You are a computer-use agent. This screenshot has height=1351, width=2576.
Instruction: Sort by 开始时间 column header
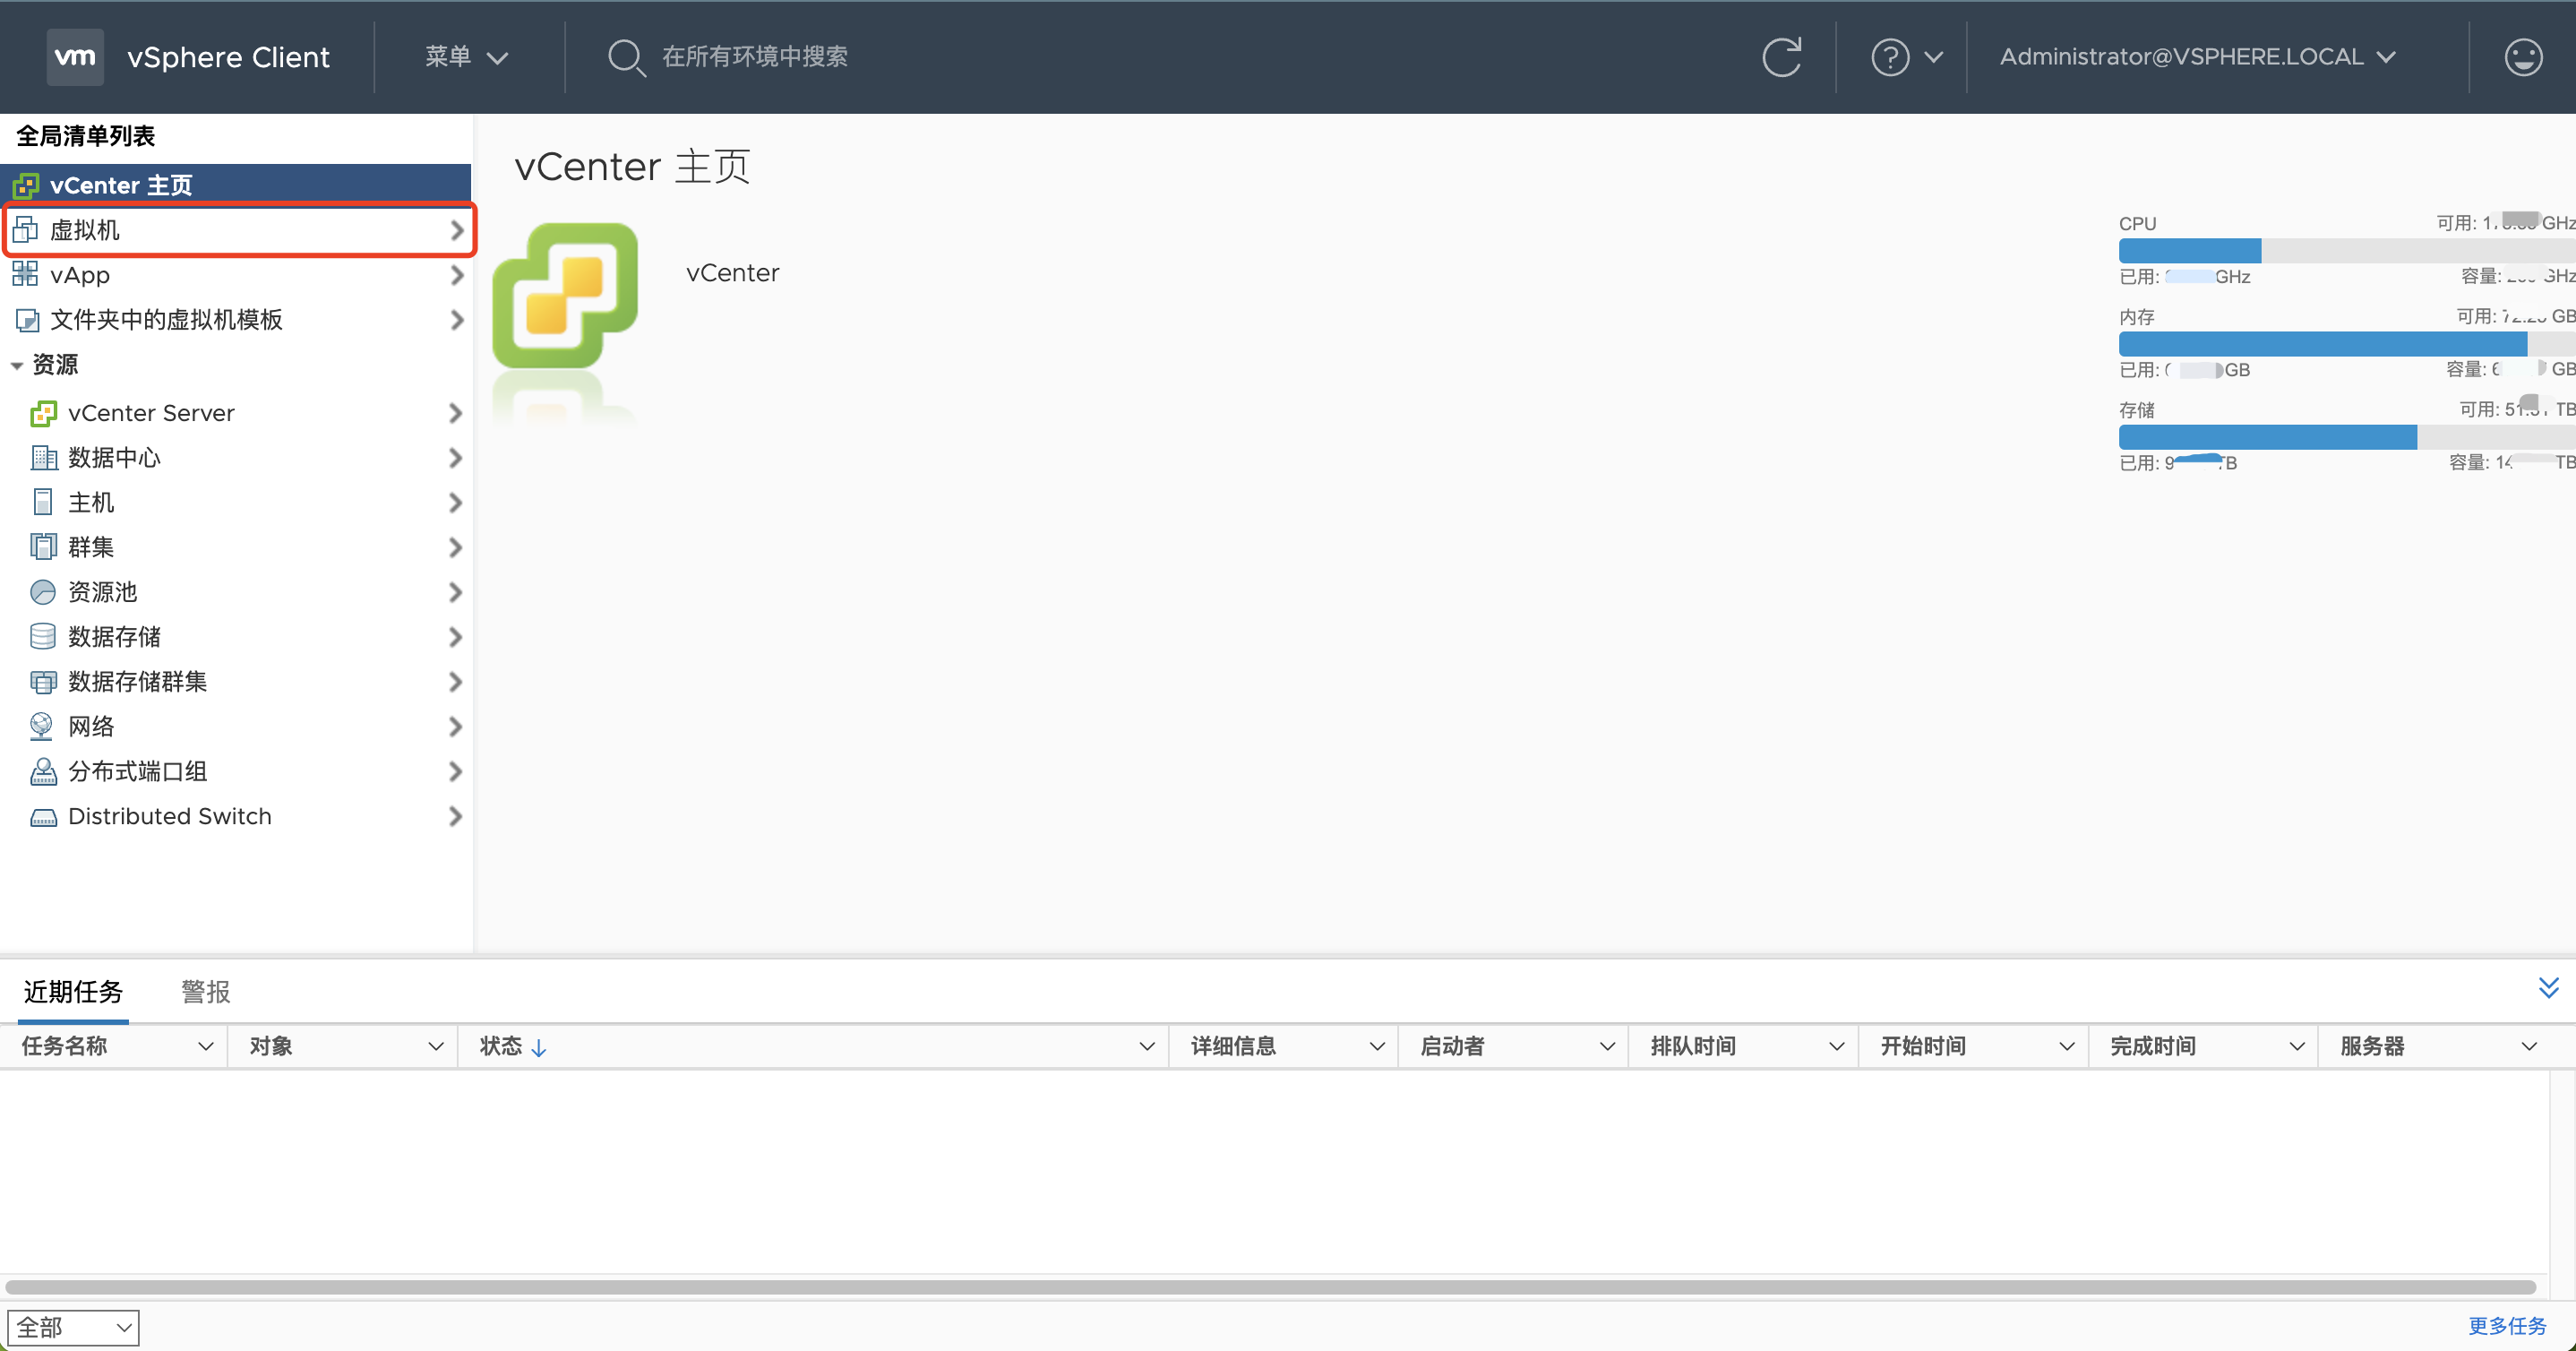[1922, 1046]
